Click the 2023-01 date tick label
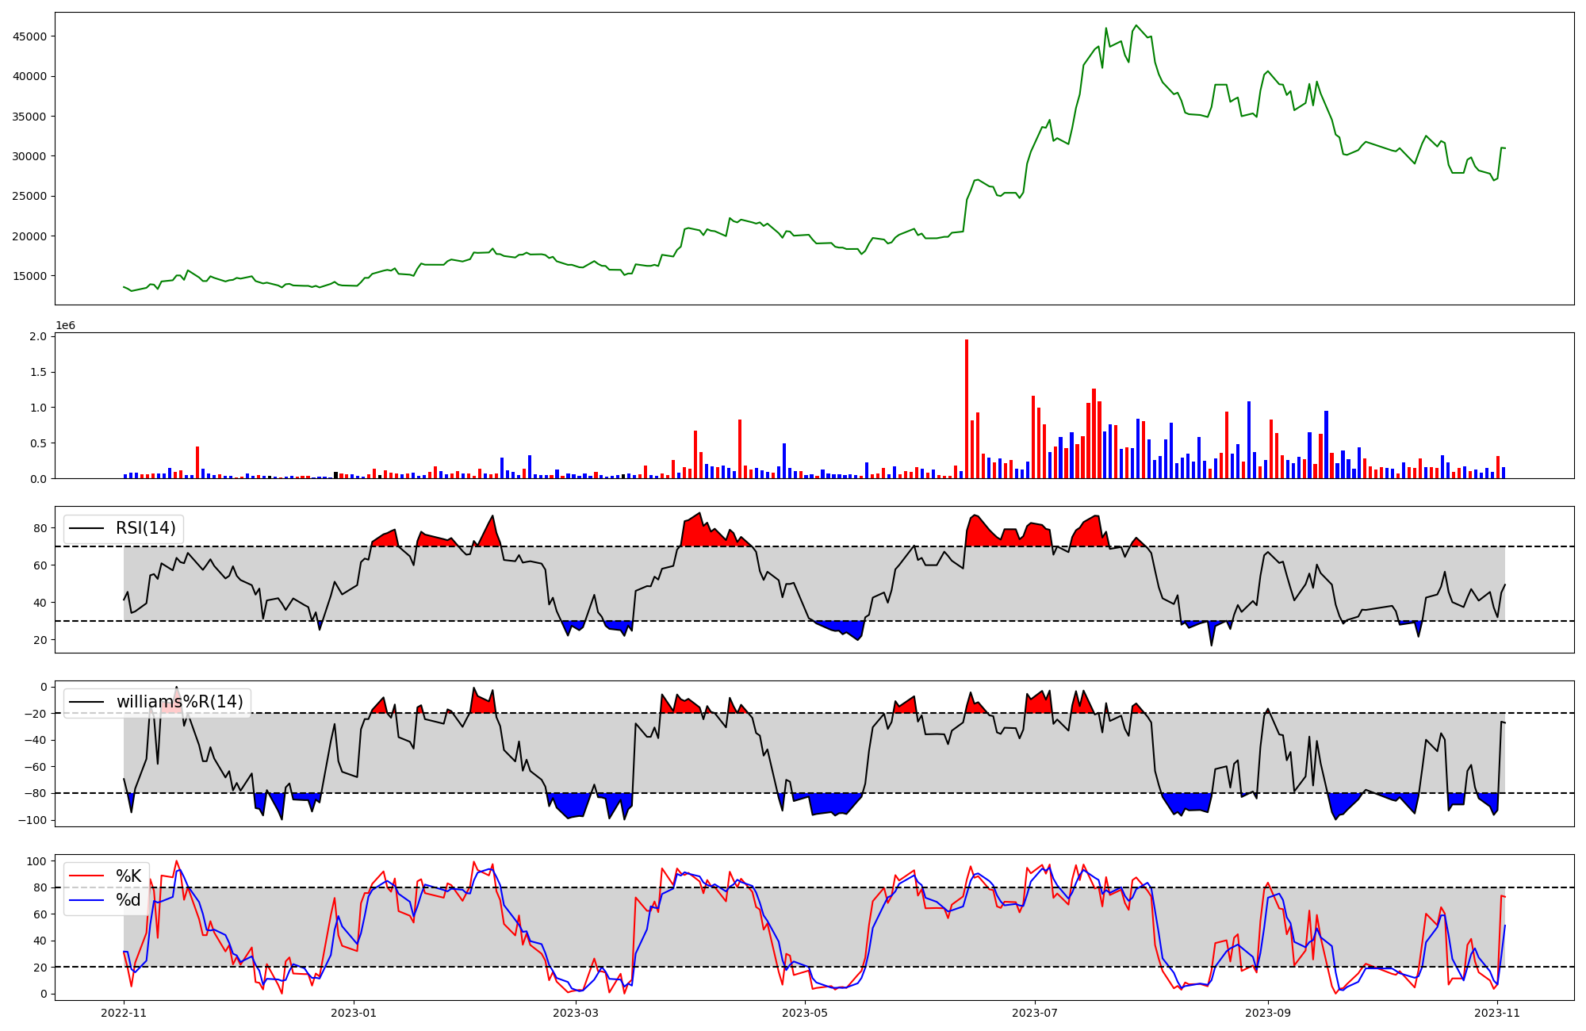The height and width of the screenshot is (1031, 1586). [354, 1013]
